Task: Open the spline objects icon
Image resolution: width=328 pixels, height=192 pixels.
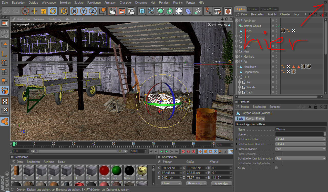Action: tap(151, 11)
